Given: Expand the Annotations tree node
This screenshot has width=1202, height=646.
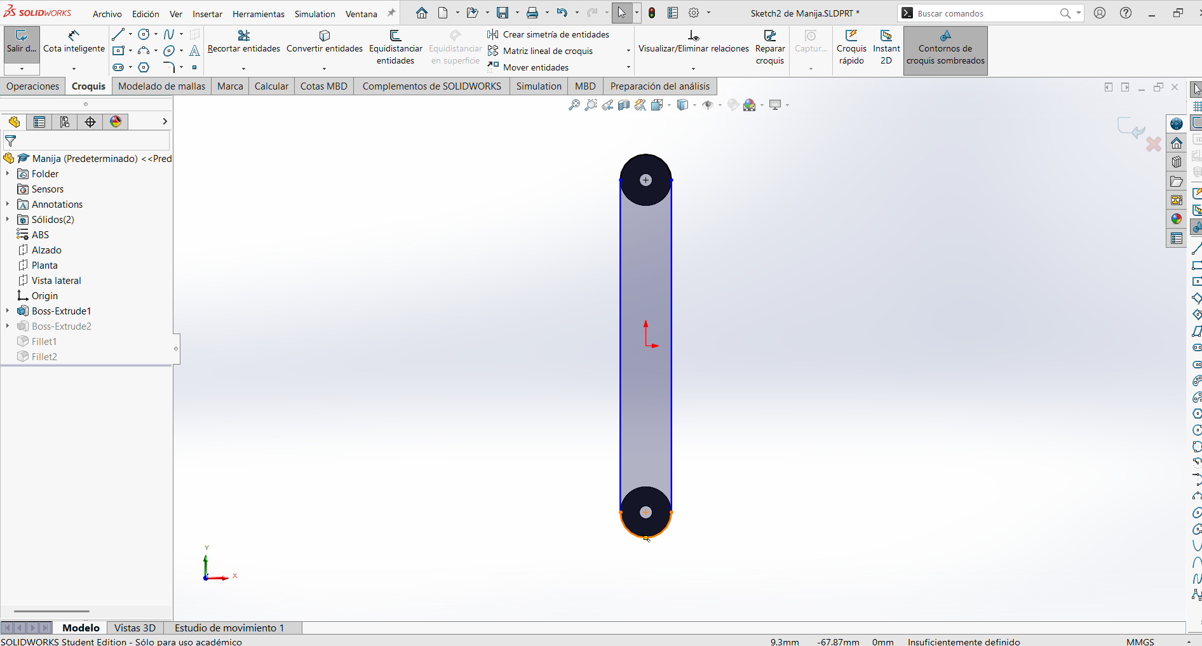Looking at the screenshot, I should (x=8, y=204).
